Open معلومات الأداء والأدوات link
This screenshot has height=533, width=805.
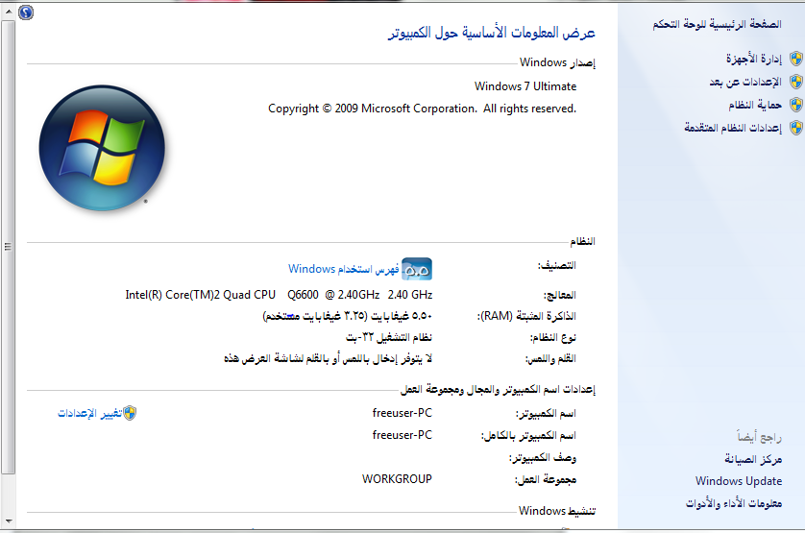[x=734, y=503]
